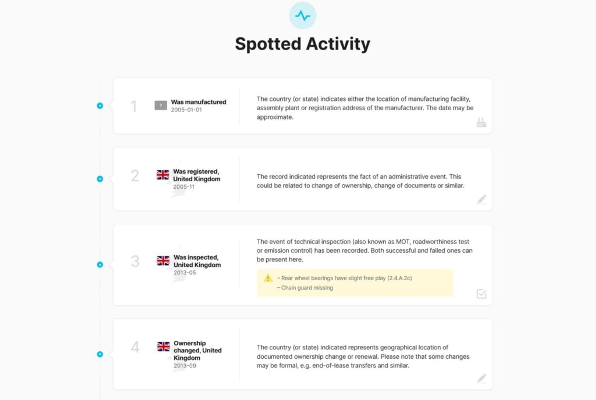
Task: Click the checkmark icon on inspection record
Action: point(481,294)
